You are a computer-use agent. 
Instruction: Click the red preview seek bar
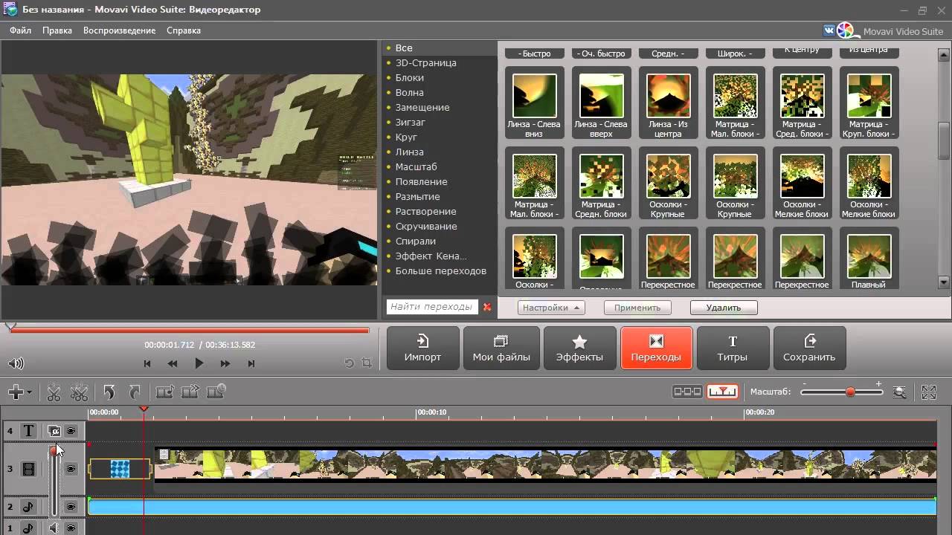[190, 331]
